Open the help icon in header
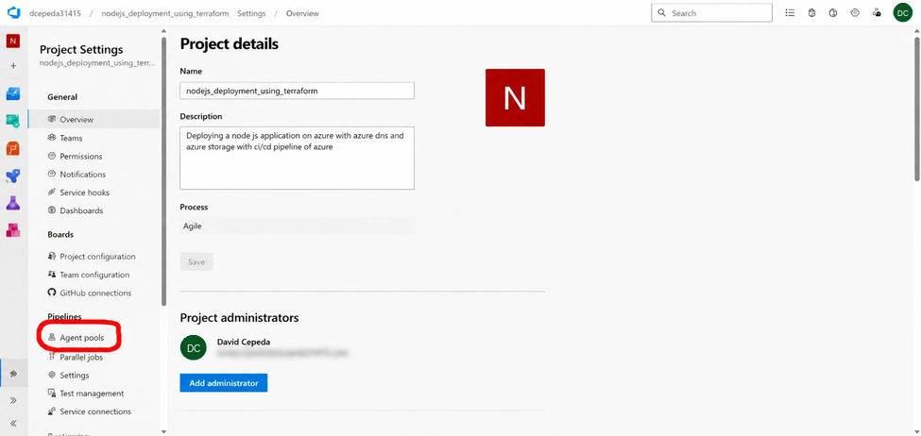The width and height of the screenshot is (921, 436). (833, 13)
